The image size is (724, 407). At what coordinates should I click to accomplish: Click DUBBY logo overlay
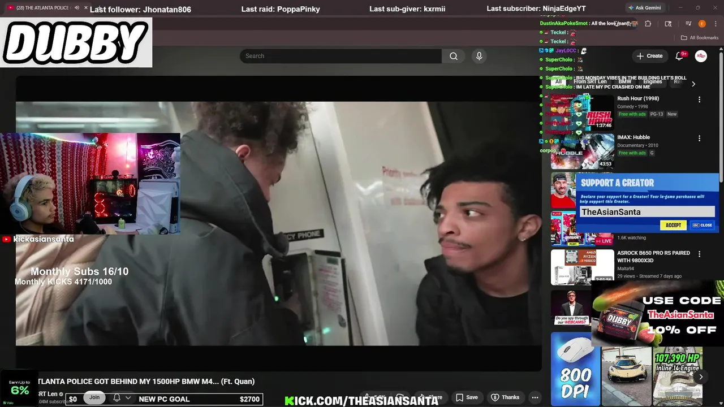tap(76, 42)
